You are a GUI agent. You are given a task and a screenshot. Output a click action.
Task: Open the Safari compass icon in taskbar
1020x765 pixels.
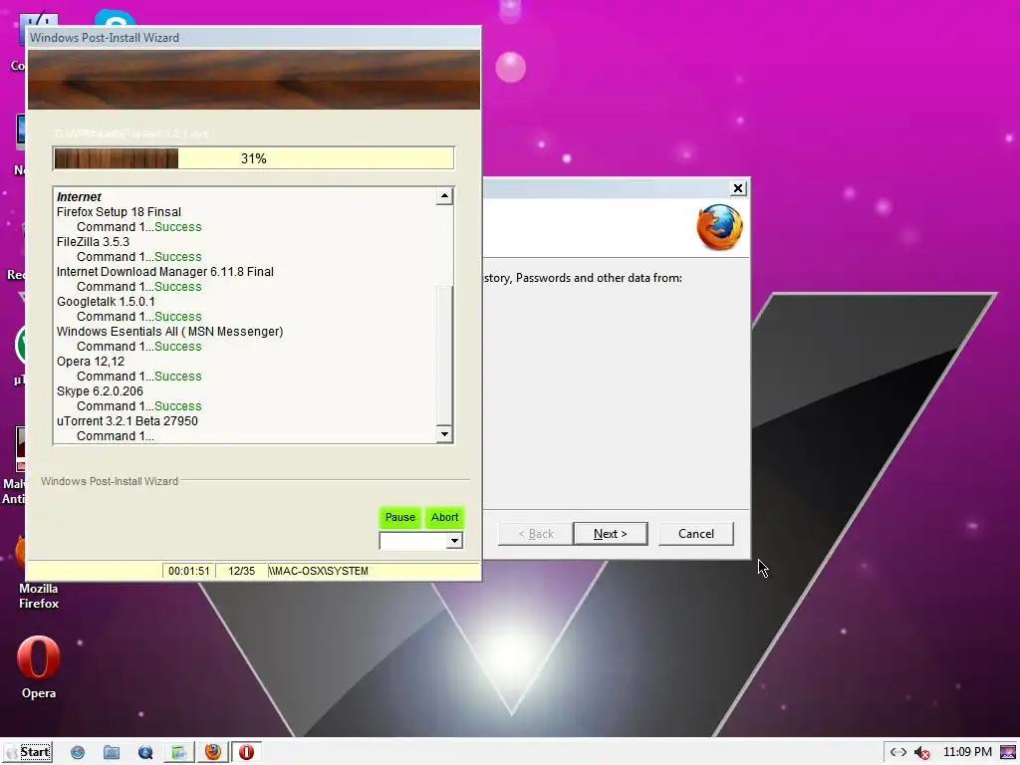click(x=78, y=753)
